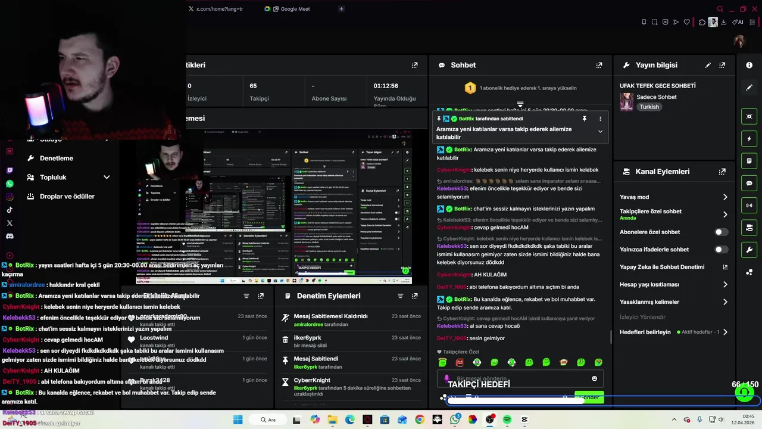
Task: Open the Twitch icon in the left sidebar
Action: (10, 170)
